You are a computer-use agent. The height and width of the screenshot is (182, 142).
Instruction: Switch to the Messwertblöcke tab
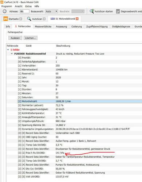[x=43, y=27]
